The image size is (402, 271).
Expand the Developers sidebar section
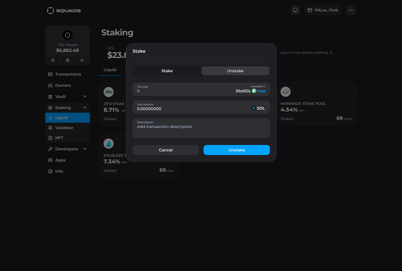point(85,149)
